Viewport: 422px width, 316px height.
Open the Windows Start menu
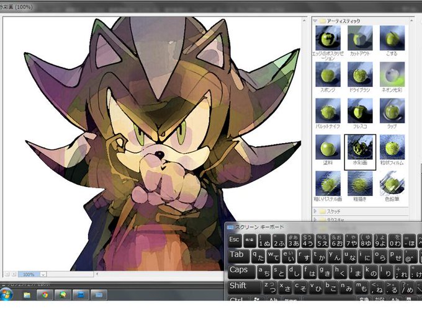6,294
